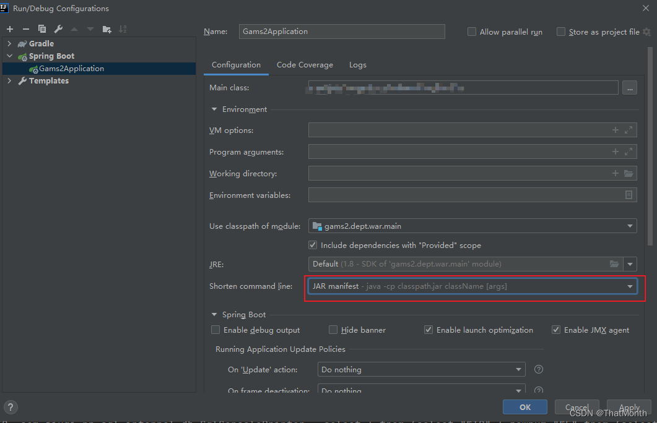Insert macro in VM options with the plus icon

615,130
